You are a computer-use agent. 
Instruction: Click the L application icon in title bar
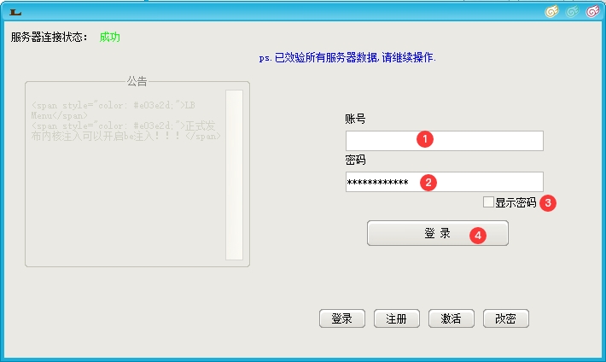15,12
